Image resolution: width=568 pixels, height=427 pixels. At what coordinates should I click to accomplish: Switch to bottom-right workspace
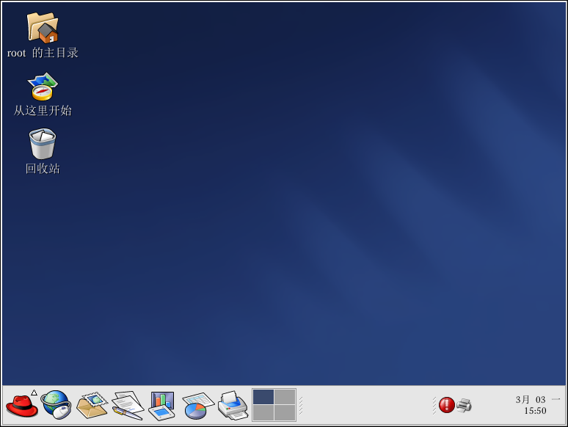(x=285, y=413)
